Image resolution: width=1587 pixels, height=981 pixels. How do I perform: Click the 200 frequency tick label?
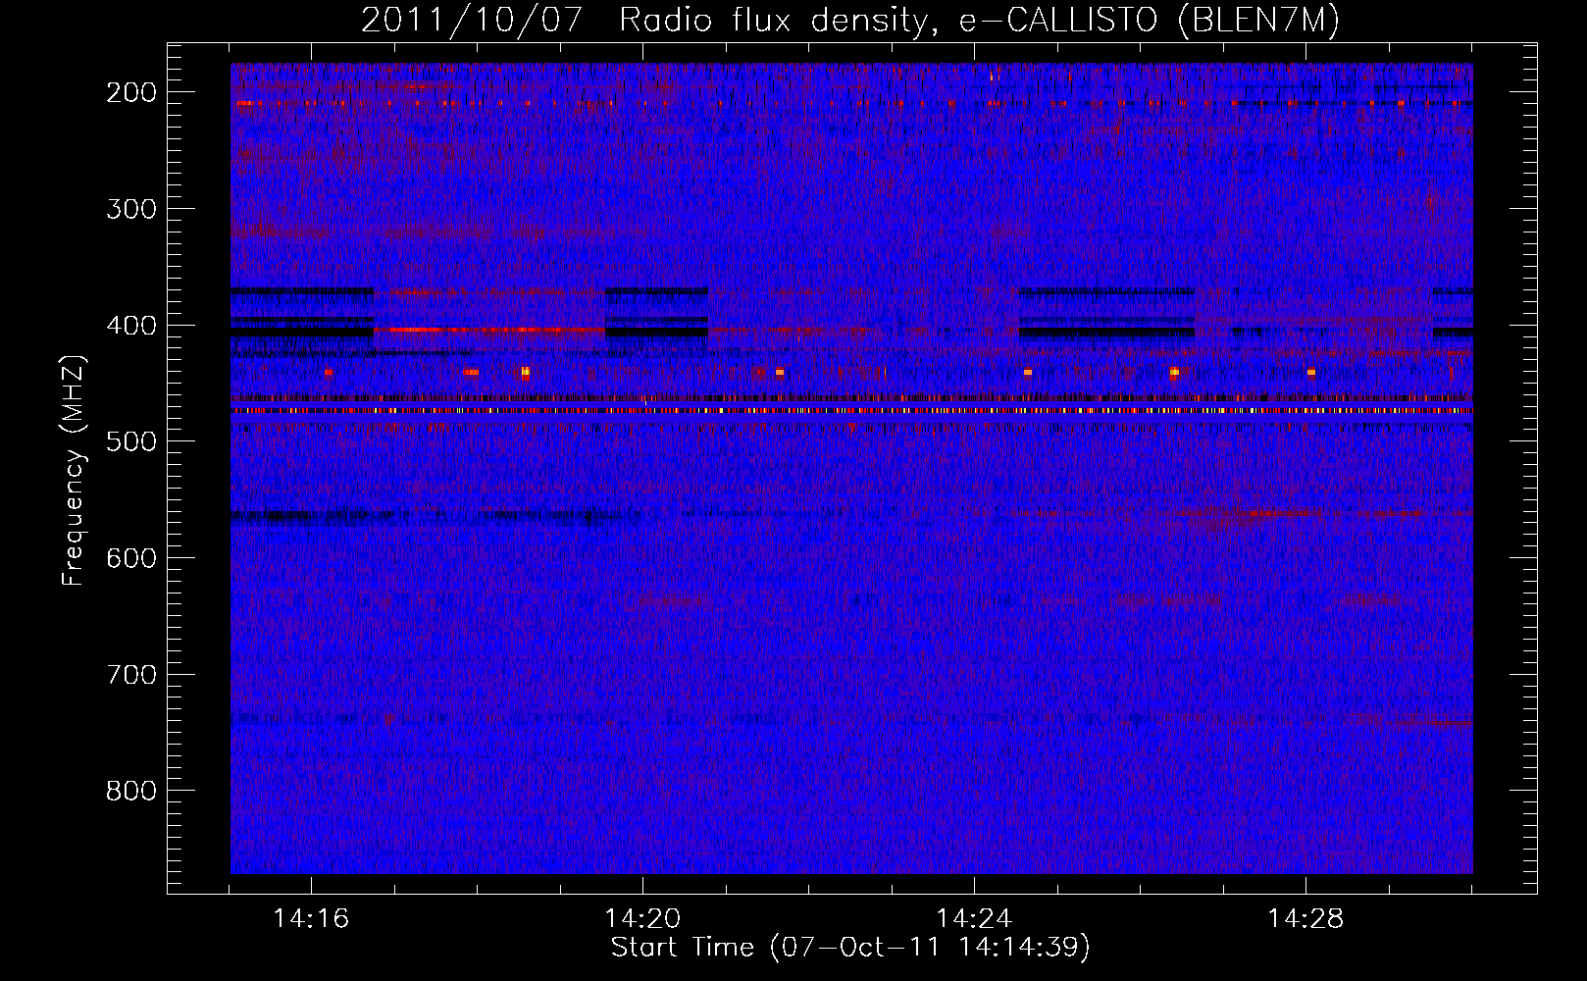pos(131,92)
